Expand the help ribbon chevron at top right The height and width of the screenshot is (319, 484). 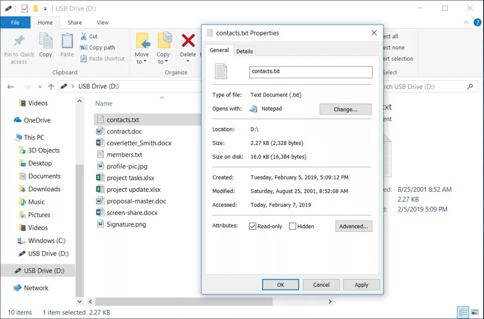tap(466, 22)
